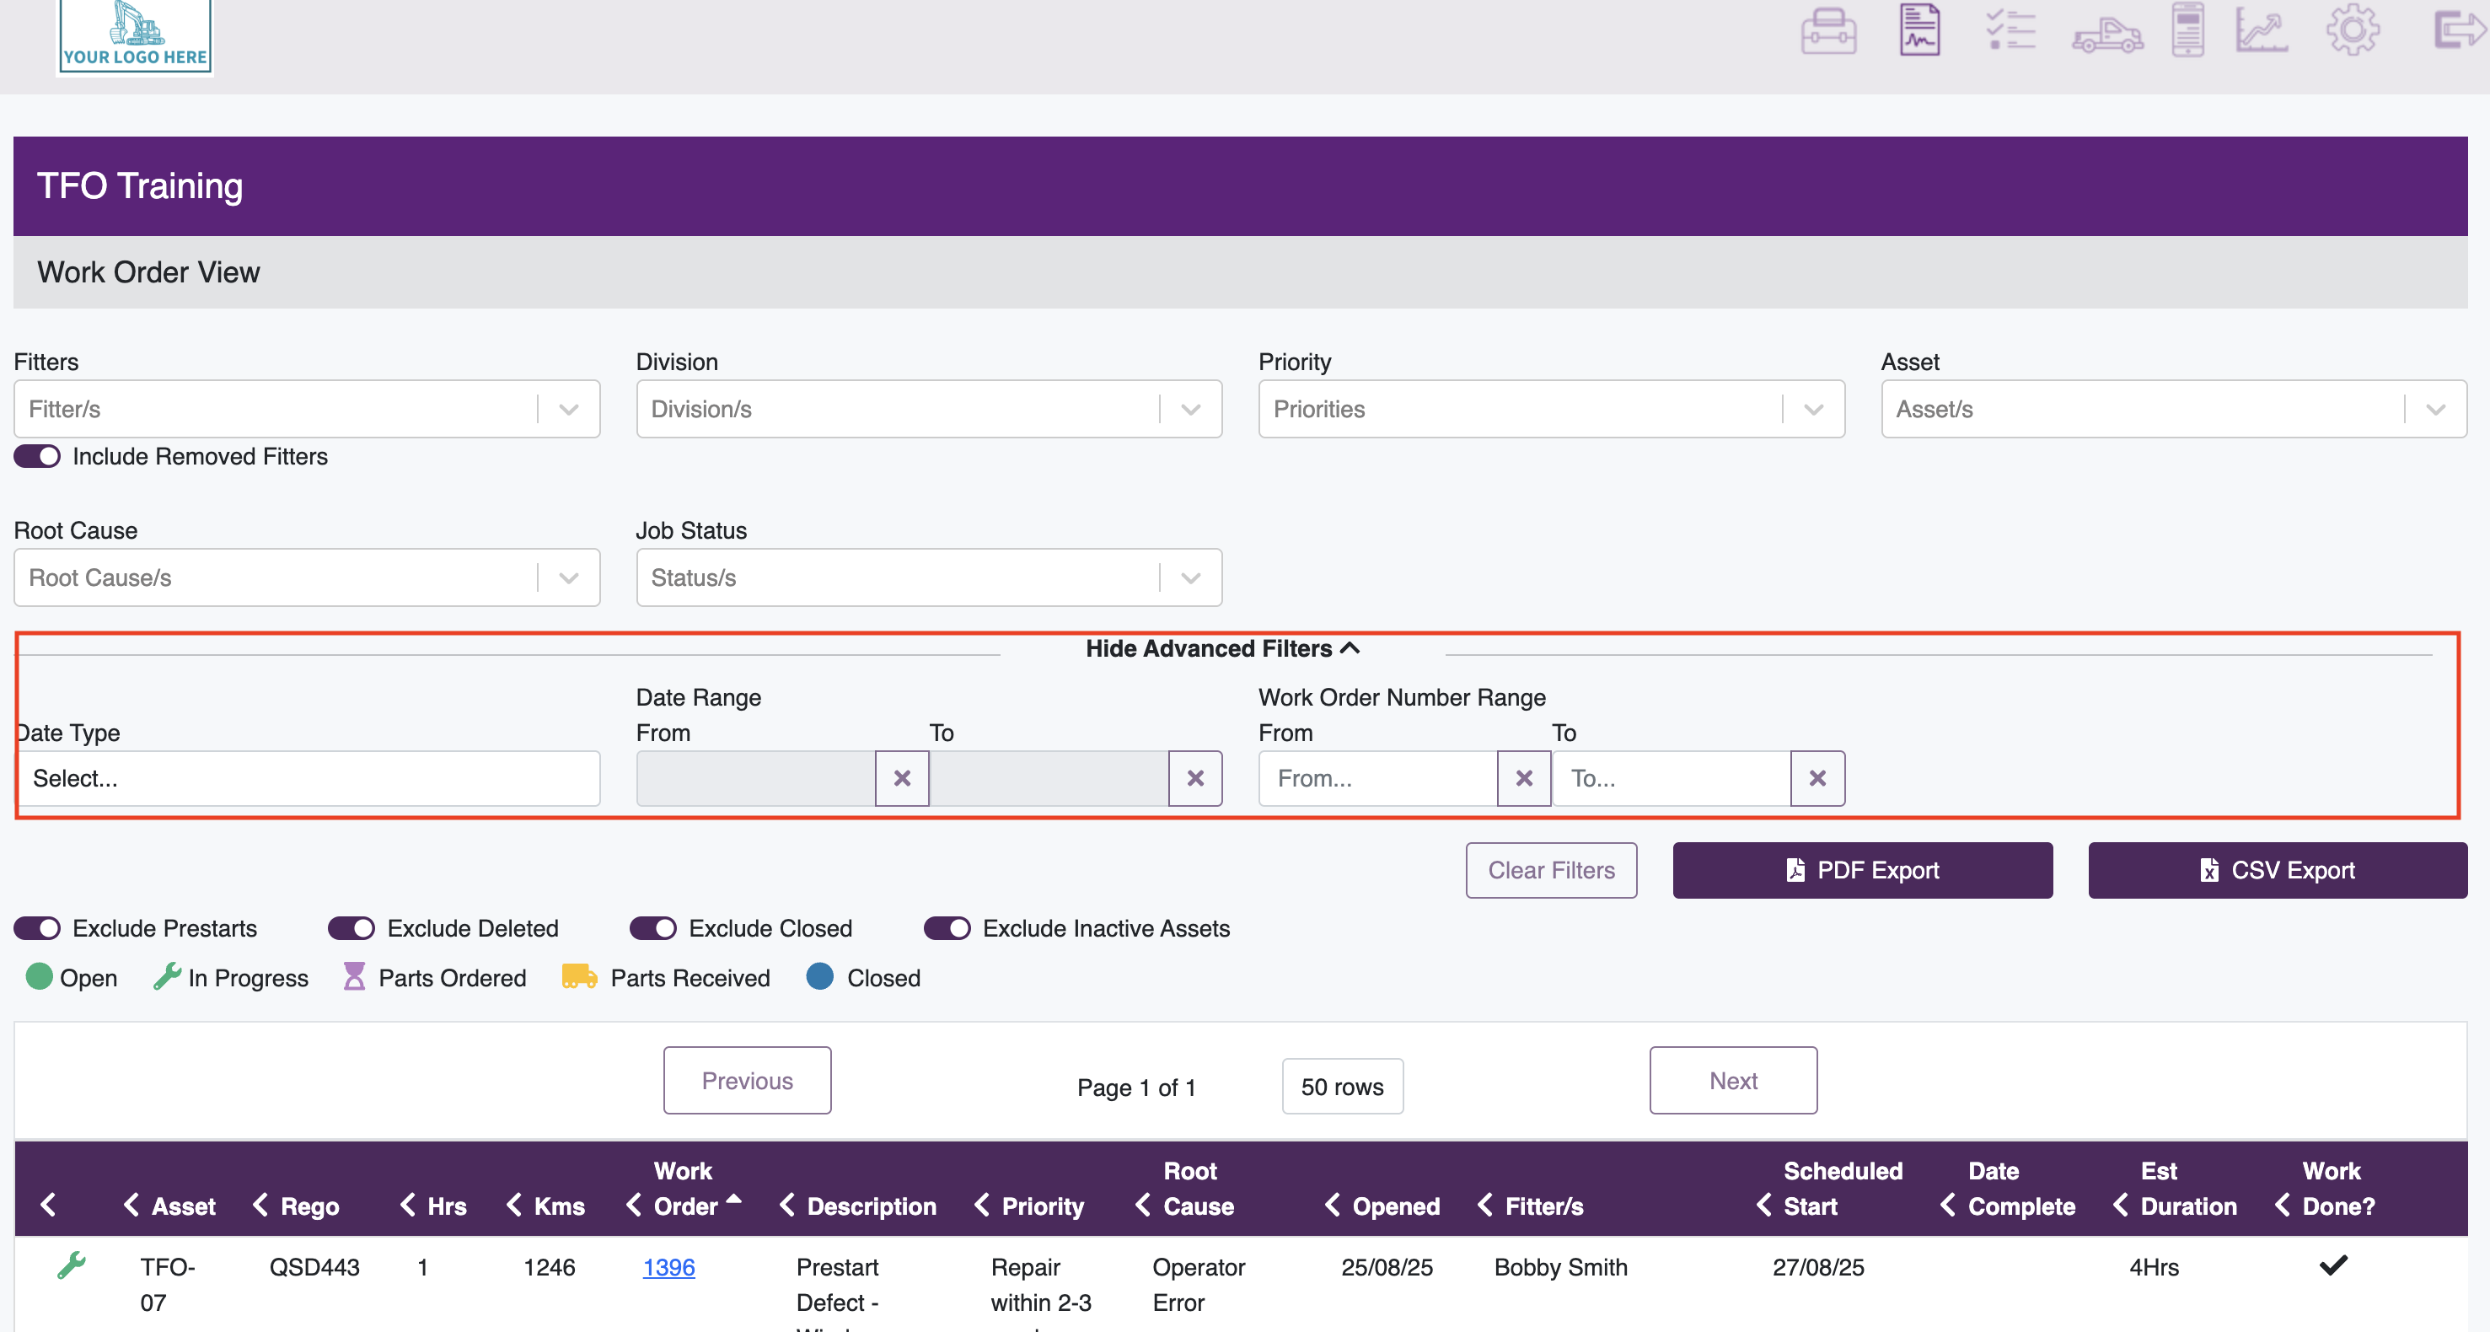Image resolution: width=2490 pixels, height=1332 pixels.
Task: Collapse the Kms column with its chevron
Action: pos(514,1205)
